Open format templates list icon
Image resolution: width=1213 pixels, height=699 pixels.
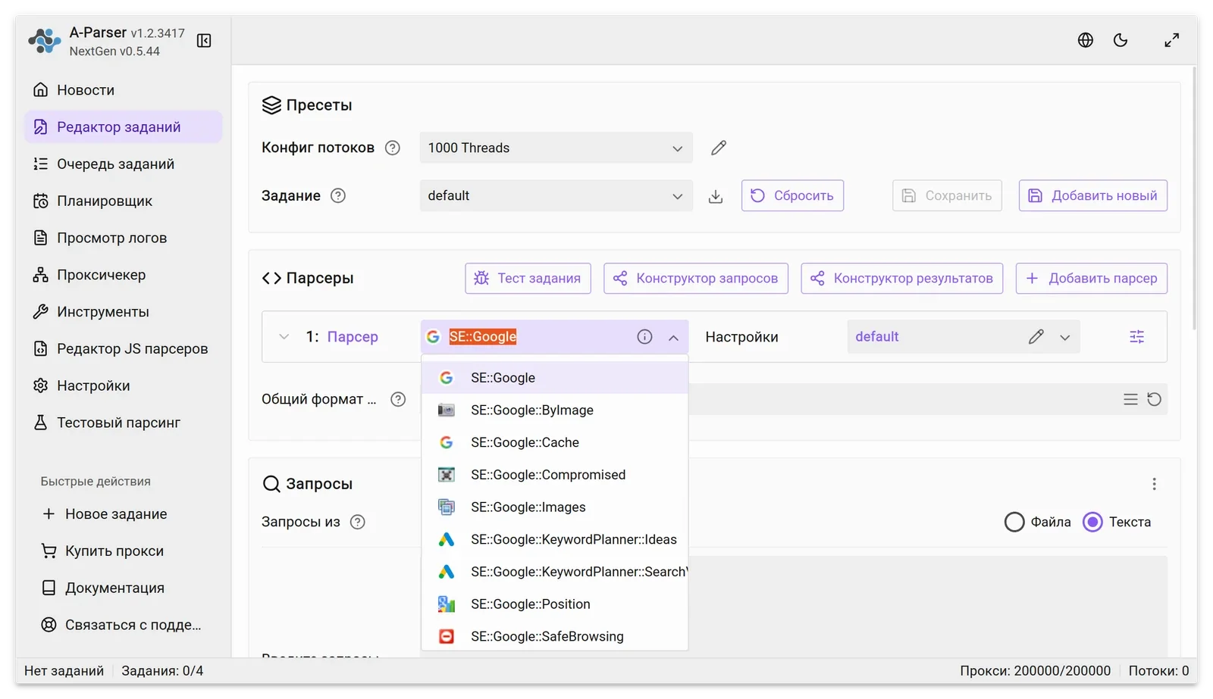1130,399
